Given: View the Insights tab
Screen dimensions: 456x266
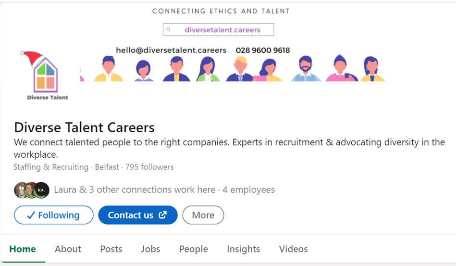Looking at the screenshot, I should tap(244, 249).
